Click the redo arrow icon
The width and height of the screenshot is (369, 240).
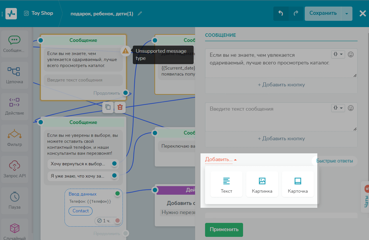(x=296, y=13)
